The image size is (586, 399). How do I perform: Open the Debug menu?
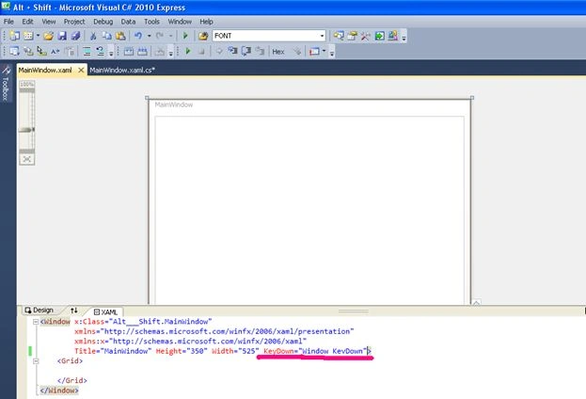click(x=103, y=22)
